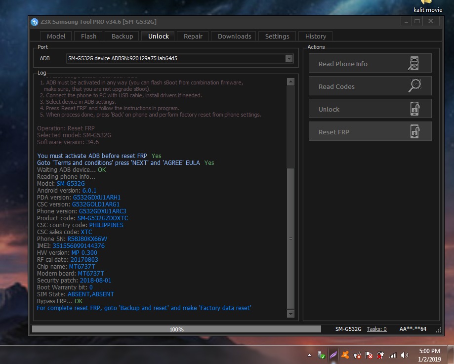
Task: Click the Phone SN value R58J80KX66W
Action: click(x=87, y=239)
